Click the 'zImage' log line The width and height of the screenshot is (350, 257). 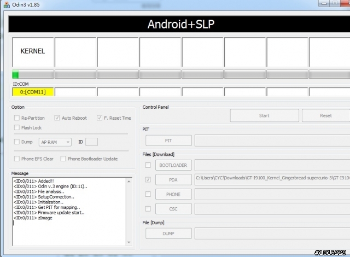tap(33, 218)
